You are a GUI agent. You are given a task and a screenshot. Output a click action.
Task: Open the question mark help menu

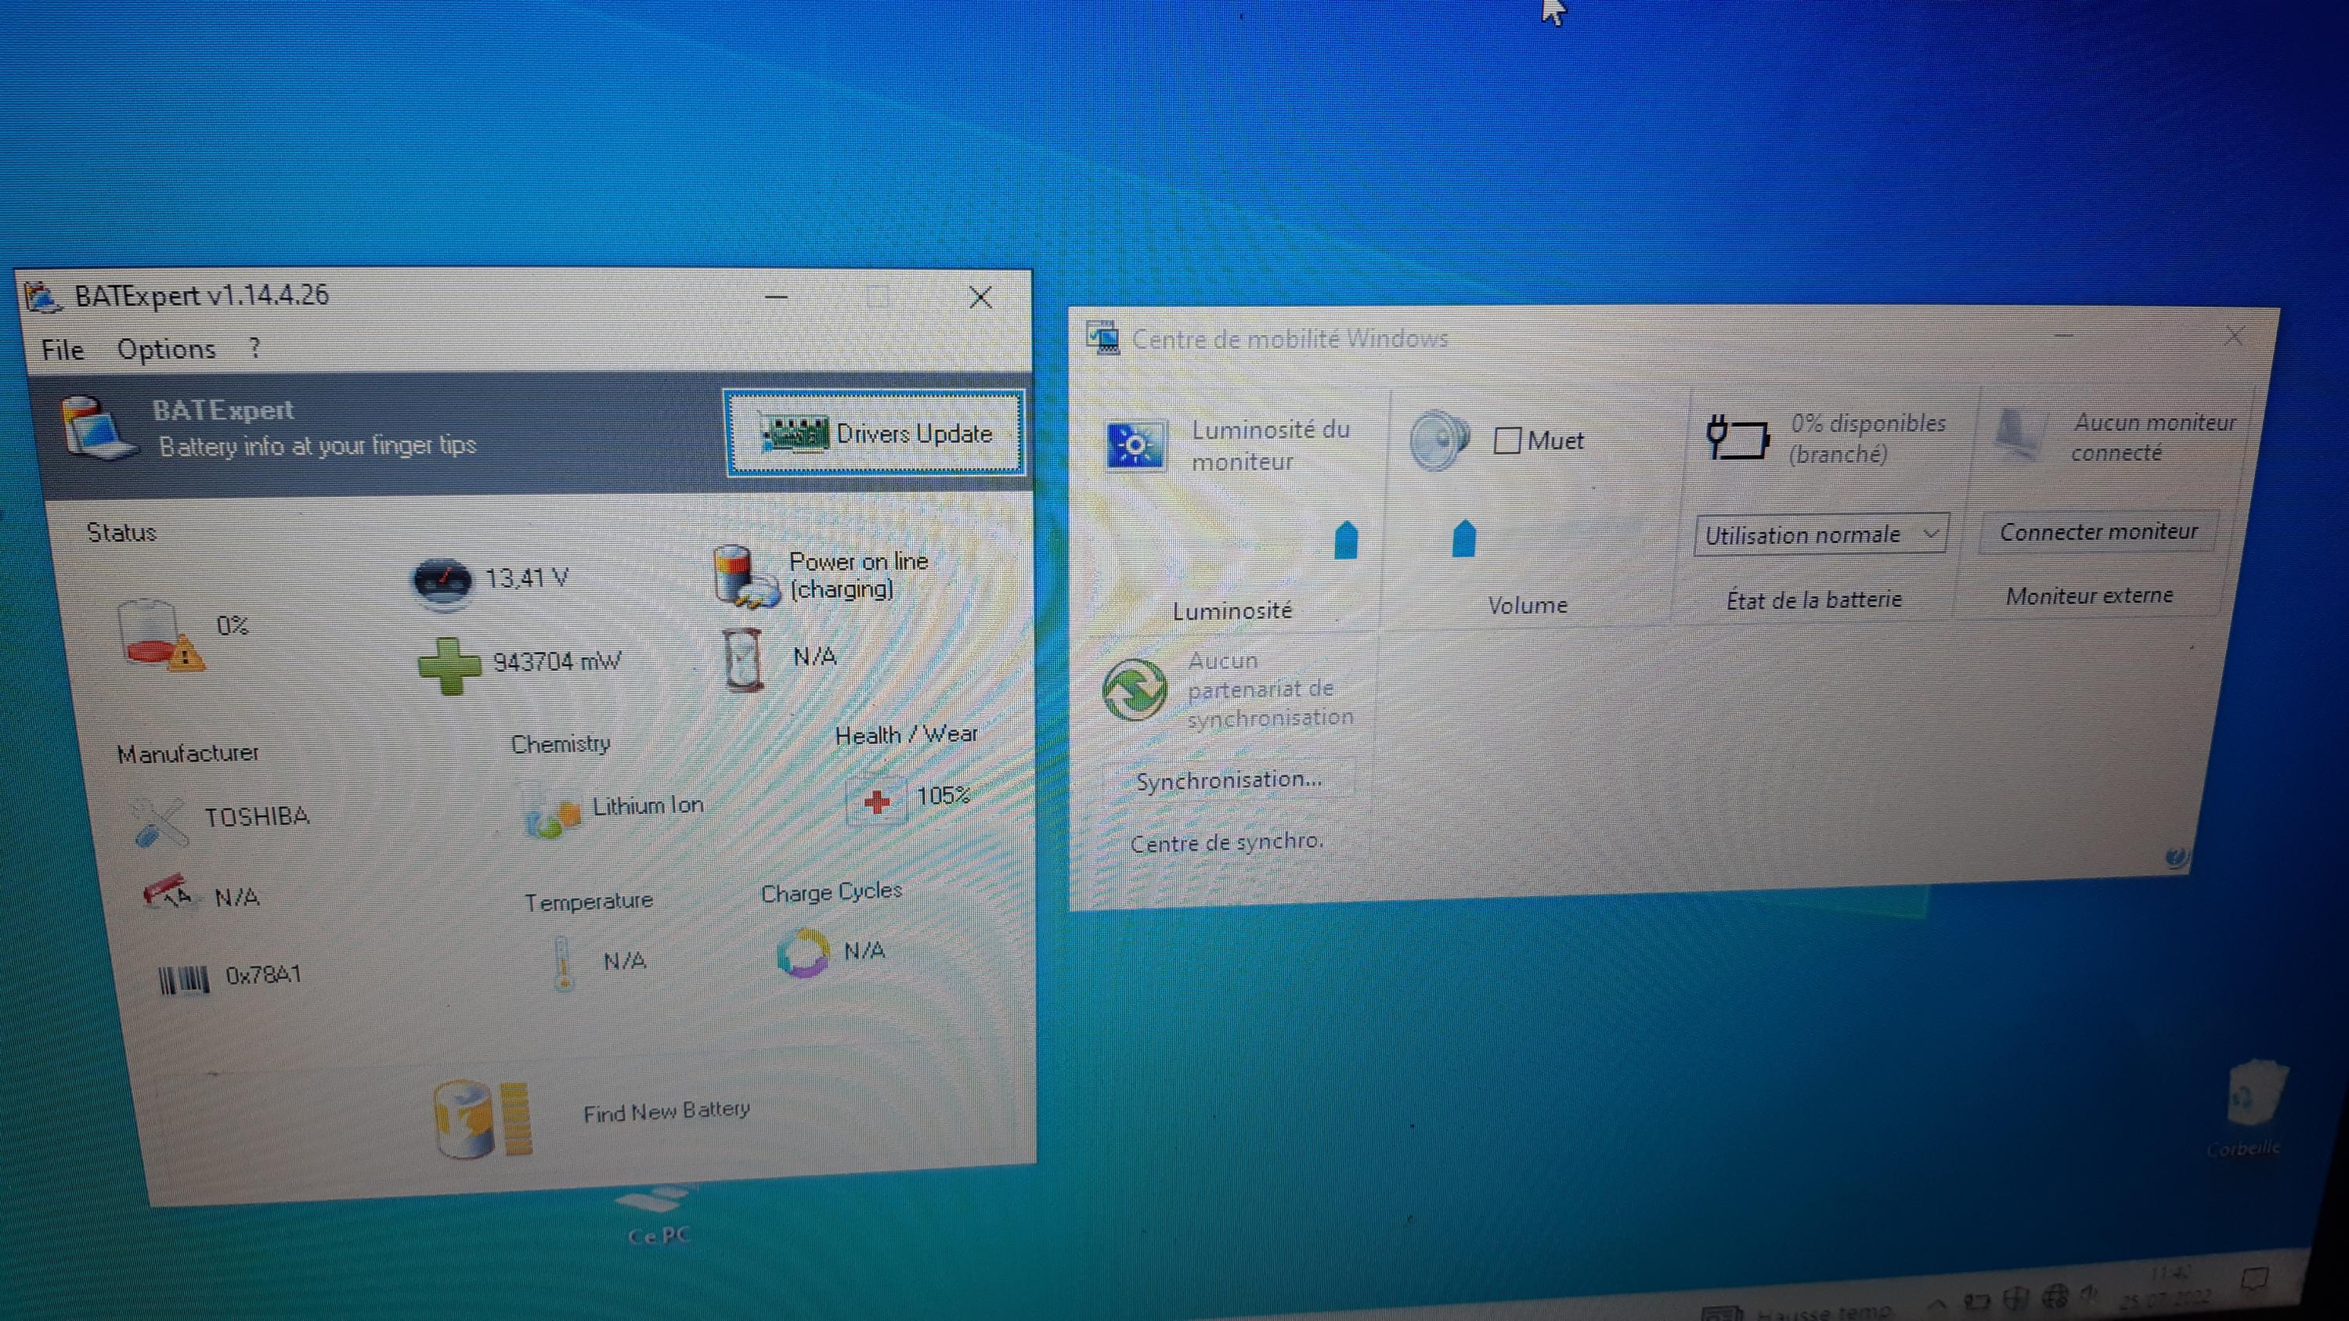pyautogui.click(x=254, y=347)
